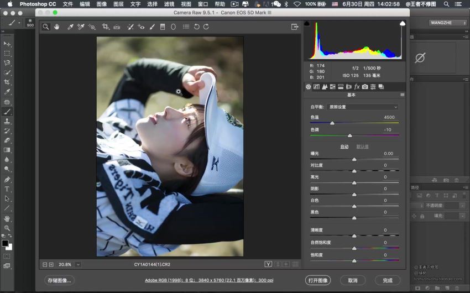Rotate image 90 degrees clockwise
Screen dimensions: 470x293
(x=206, y=27)
